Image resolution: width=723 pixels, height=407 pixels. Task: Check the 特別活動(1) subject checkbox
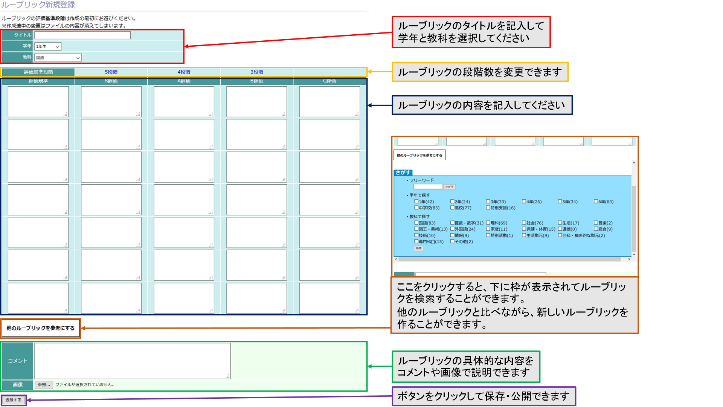point(488,235)
